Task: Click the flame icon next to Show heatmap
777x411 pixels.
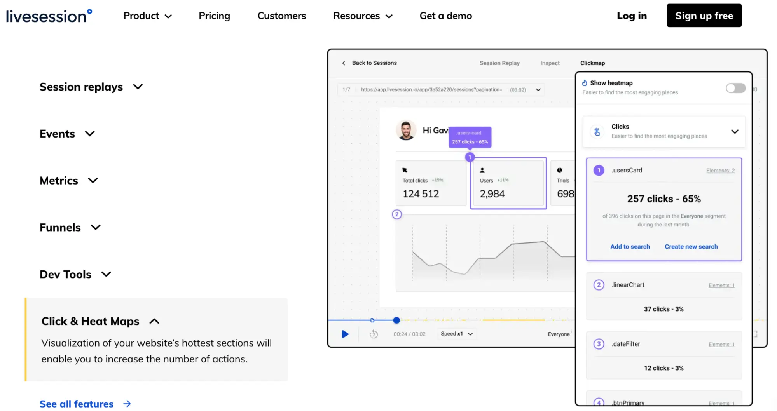Action: pos(585,83)
